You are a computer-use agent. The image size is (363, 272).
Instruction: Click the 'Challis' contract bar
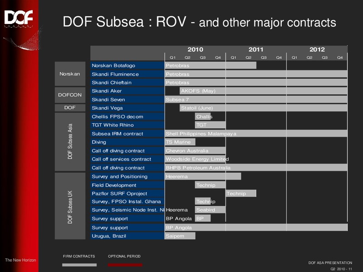[203, 117]
